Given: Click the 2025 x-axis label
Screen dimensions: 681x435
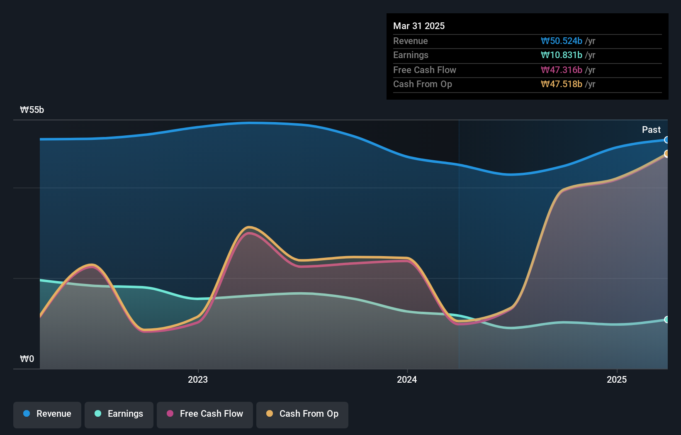Looking at the screenshot, I should coord(617,379).
